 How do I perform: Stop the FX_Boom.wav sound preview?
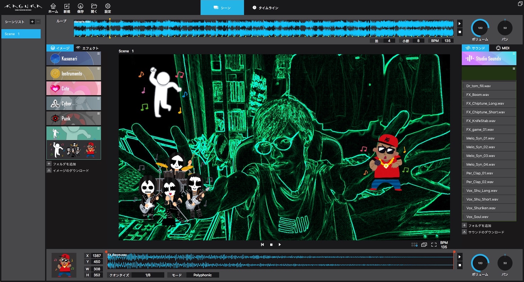tap(460, 265)
